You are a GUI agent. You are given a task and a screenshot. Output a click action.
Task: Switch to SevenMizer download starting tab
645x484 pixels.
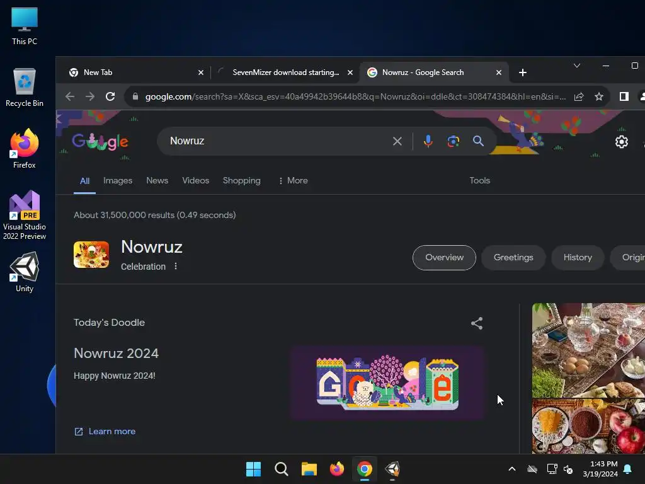point(286,72)
